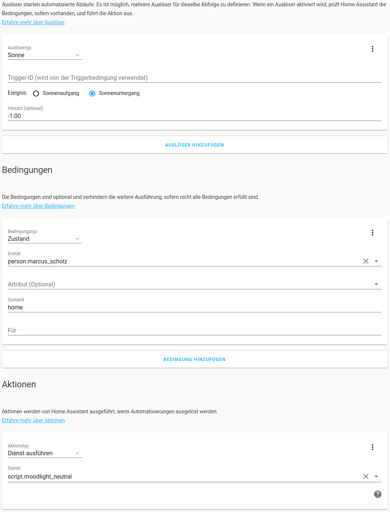The height and width of the screenshot is (512, 390).
Task: Clear the person.marcus_scholz entity field
Action: (x=366, y=261)
